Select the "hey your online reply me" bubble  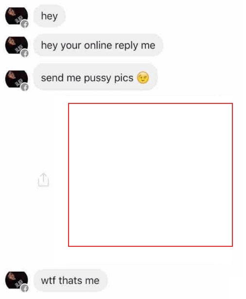[98, 45]
